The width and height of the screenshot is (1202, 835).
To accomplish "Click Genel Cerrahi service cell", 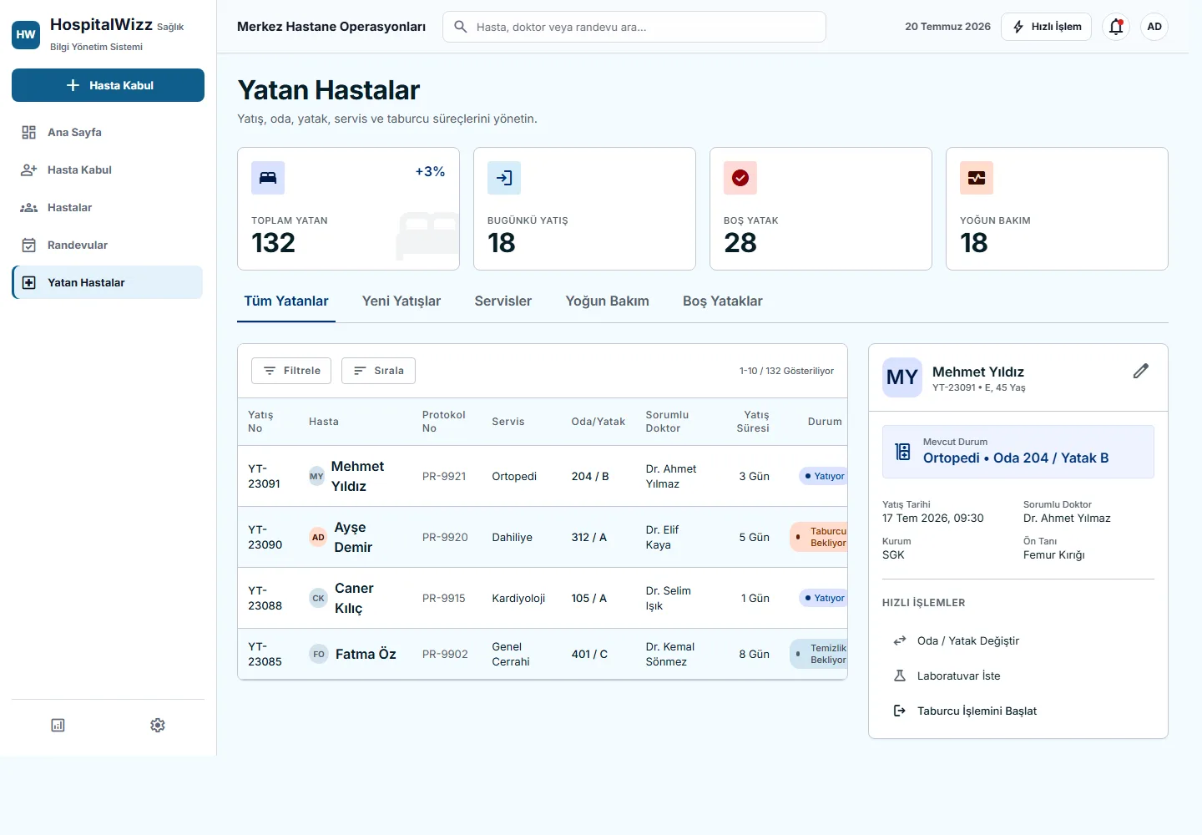I will [x=511, y=654].
